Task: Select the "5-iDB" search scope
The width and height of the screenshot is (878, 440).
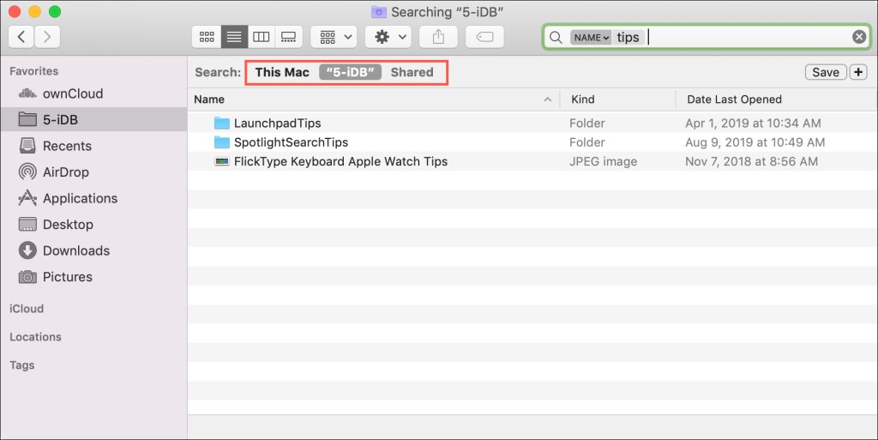Action: pyautogui.click(x=351, y=72)
